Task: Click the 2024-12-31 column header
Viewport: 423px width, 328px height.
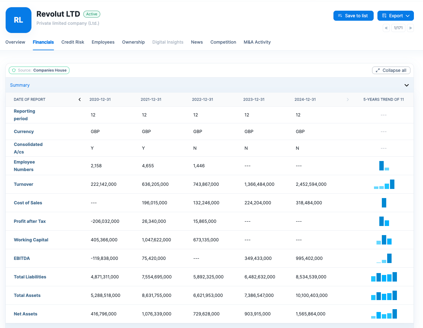Action: pyautogui.click(x=305, y=99)
